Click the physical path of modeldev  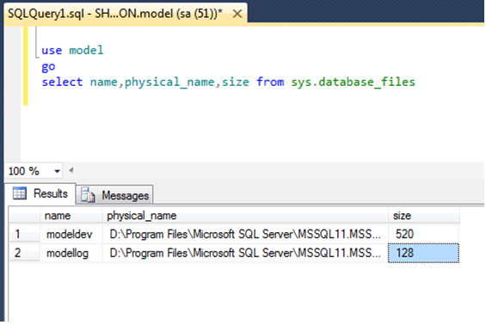point(245,234)
